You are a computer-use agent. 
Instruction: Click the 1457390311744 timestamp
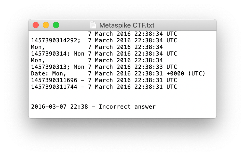54,87
